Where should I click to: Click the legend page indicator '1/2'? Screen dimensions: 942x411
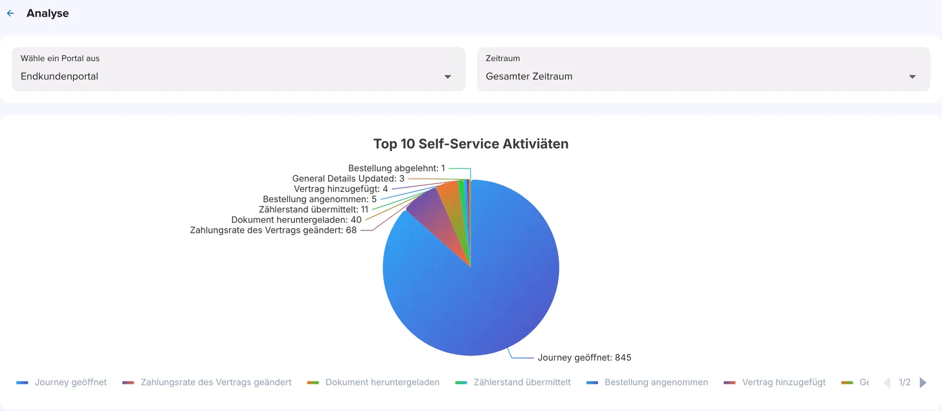905,382
